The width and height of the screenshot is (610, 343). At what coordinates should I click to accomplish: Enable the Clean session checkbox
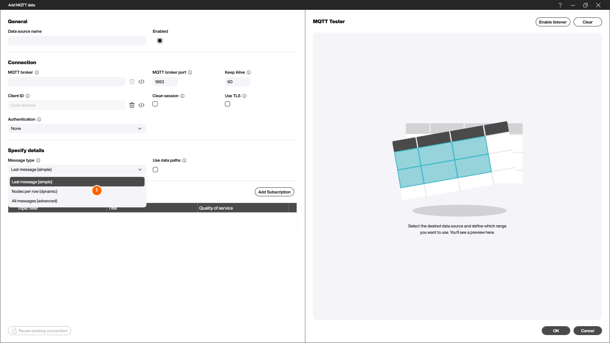point(155,104)
